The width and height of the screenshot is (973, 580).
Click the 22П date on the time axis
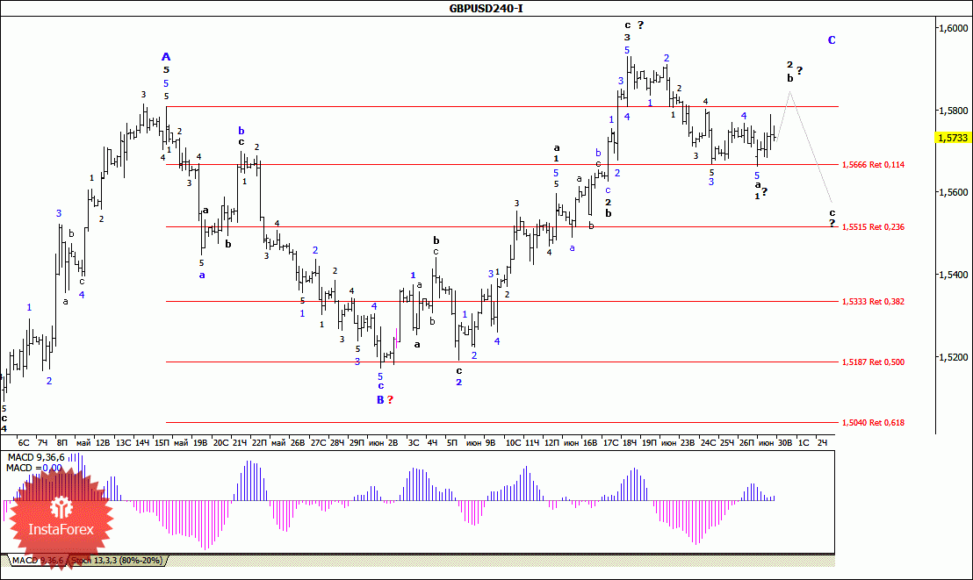point(259,442)
